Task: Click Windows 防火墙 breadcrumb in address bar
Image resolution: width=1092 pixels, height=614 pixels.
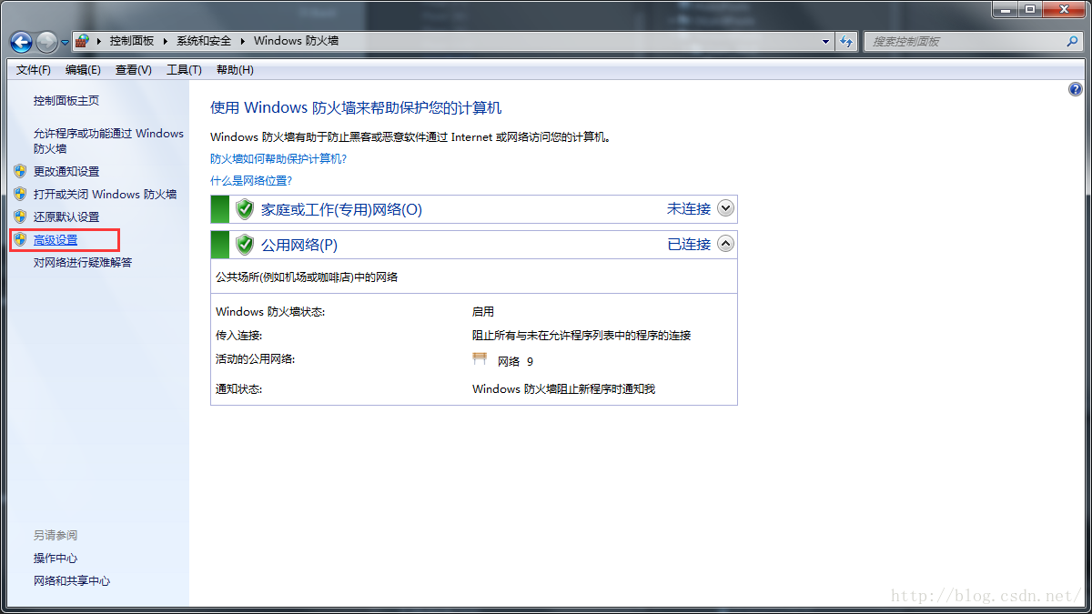Action: tap(296, 41)
